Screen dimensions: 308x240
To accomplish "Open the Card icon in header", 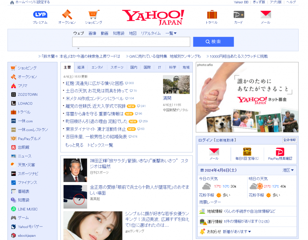I will [x=239, y=15].
